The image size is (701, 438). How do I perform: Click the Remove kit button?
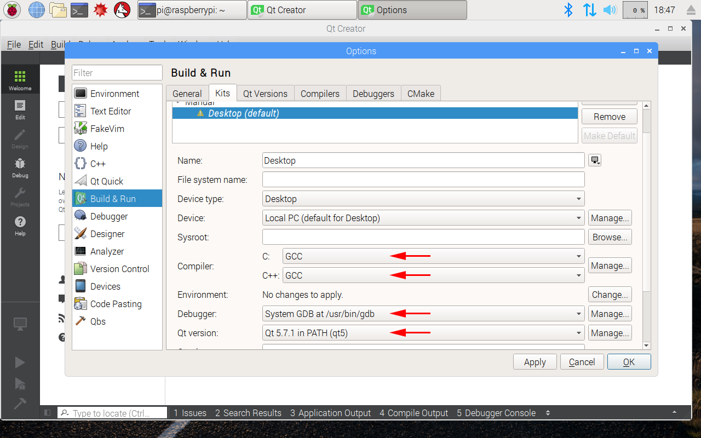click(609, 116)
